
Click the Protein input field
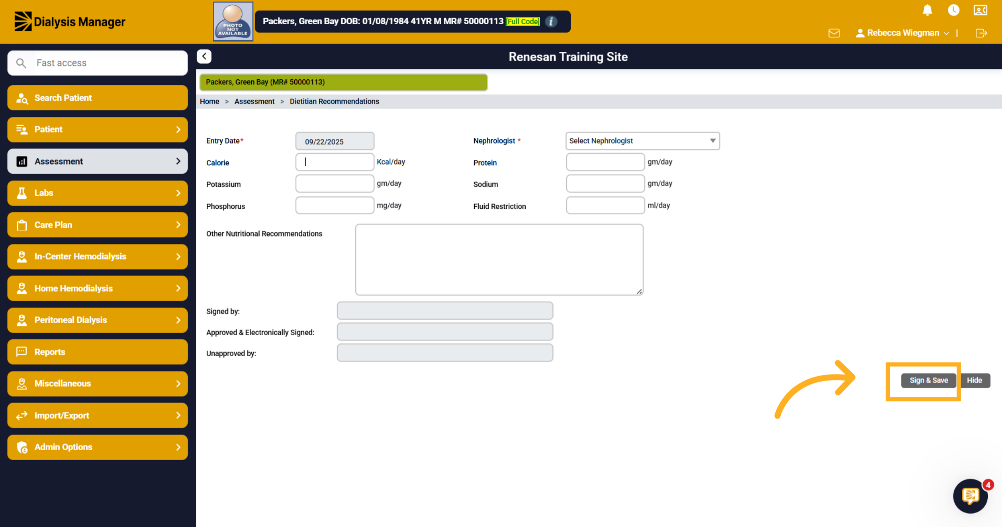point(605,162)
